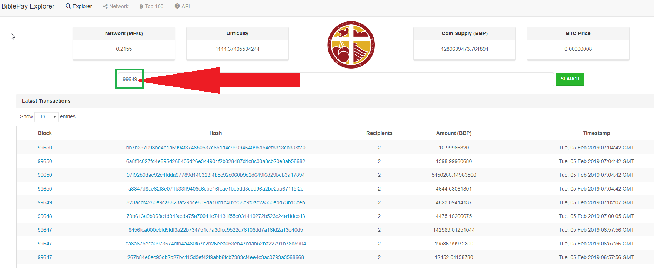Screen dimensions: 654x268
Task: Click the green SEARCH button
Action: click(570, 79)
